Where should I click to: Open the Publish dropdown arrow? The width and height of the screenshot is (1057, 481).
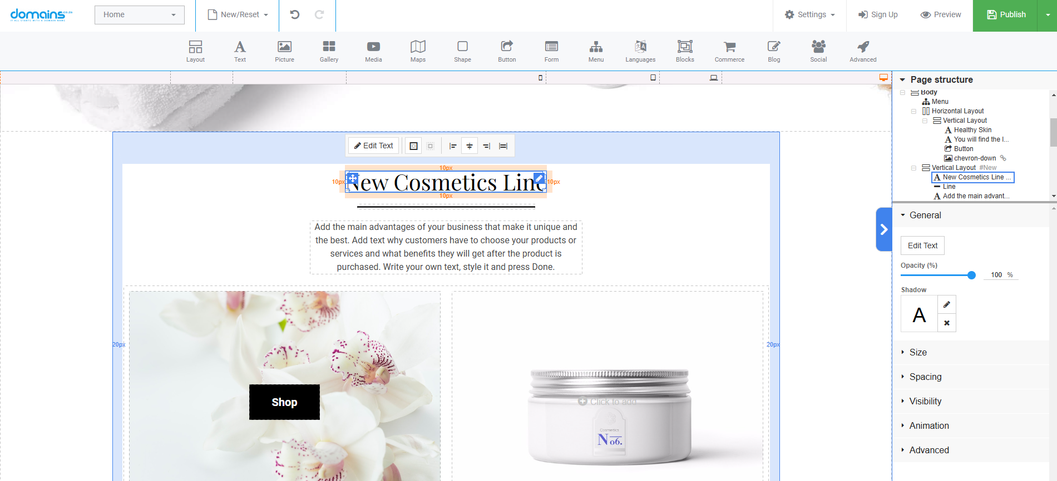click(x=1048, y=15)
